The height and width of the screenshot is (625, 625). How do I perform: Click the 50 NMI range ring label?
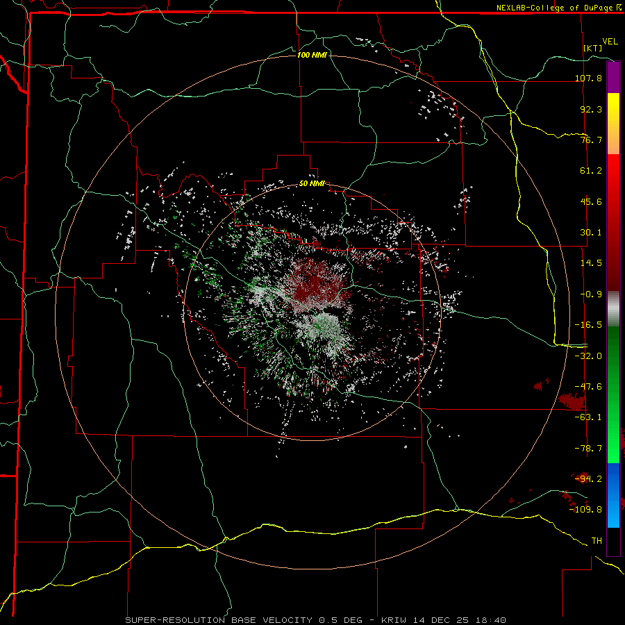point(312,184)
